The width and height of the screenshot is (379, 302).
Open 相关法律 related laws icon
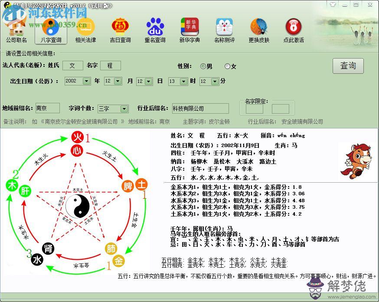pos(85,30)
